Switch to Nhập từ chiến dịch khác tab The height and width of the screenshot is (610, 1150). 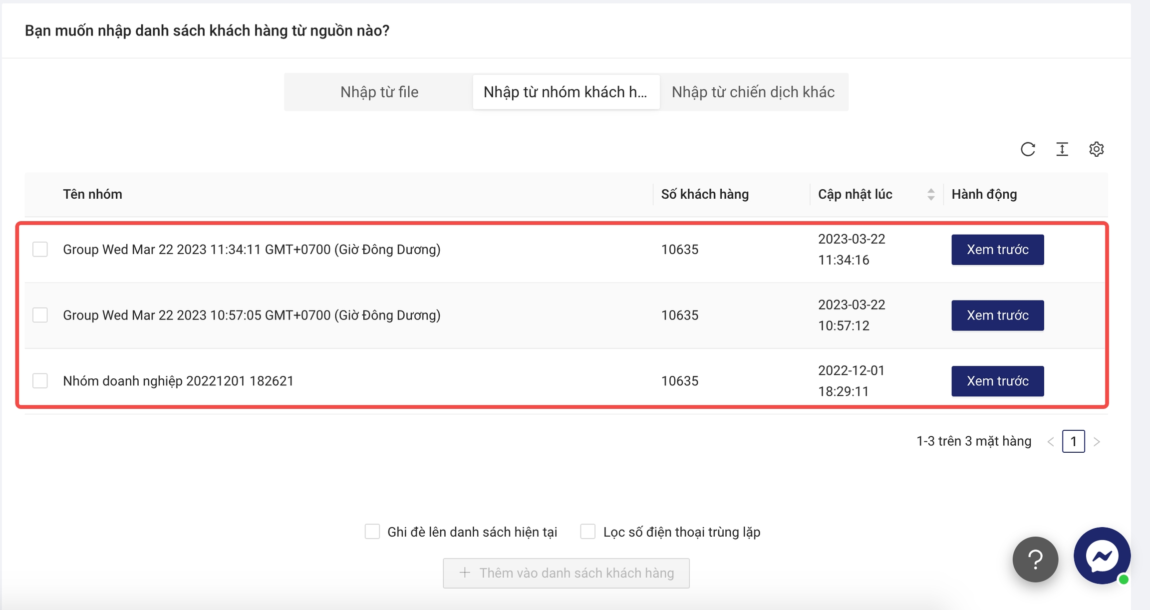753,92
